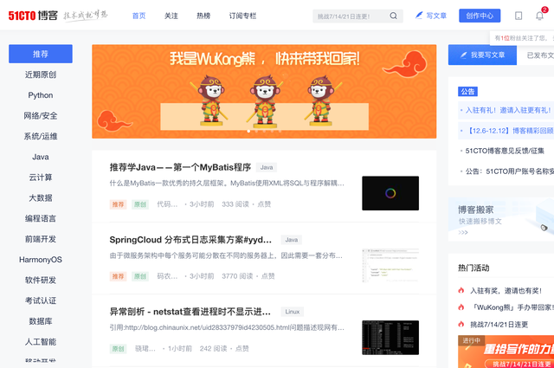The height and width of the screenshot is (368, 554).
Task: Click author 代码… on MyBatis article
Action: [167, 204]
